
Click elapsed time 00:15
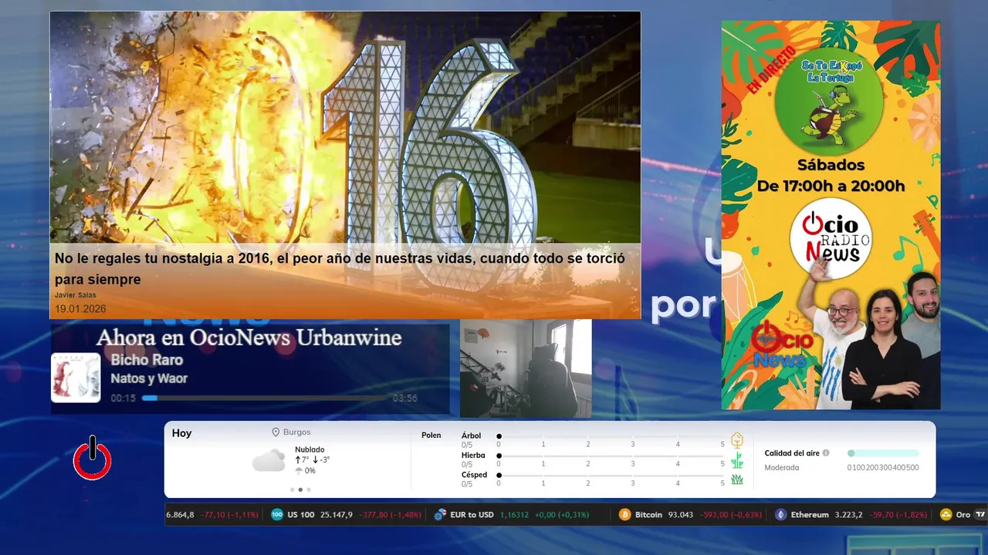point(123,399)
